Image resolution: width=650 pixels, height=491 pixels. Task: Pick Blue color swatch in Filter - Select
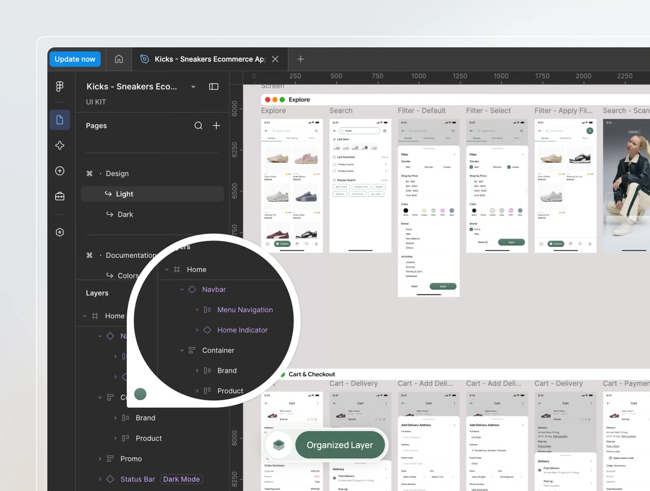tap(520, 210)
